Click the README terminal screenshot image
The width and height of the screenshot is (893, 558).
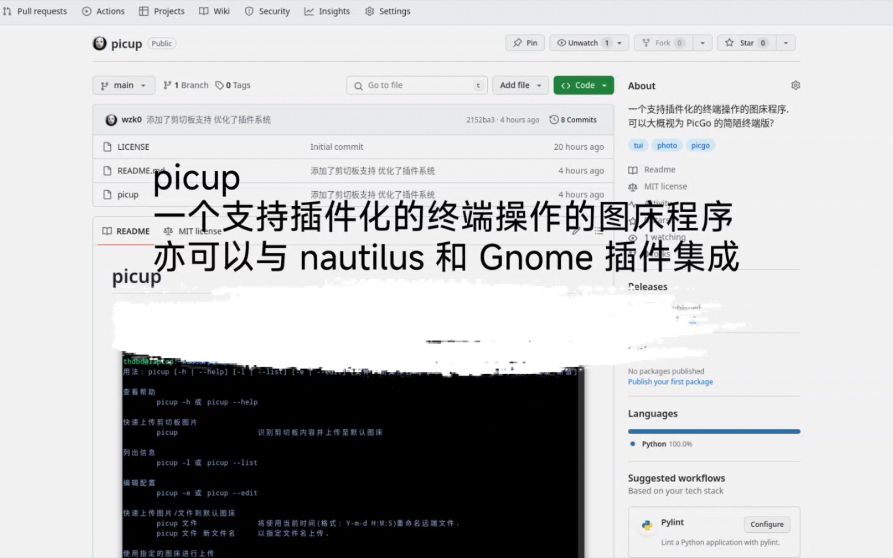pyautogui.click(x=353, y=455)
